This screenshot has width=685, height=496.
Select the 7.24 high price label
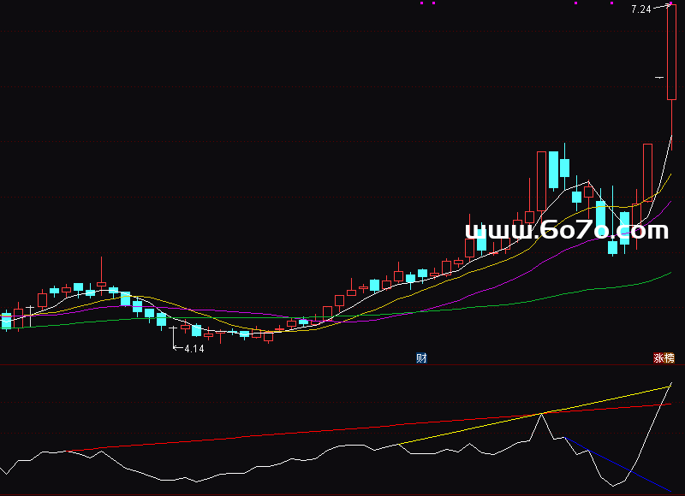point(640,9)
